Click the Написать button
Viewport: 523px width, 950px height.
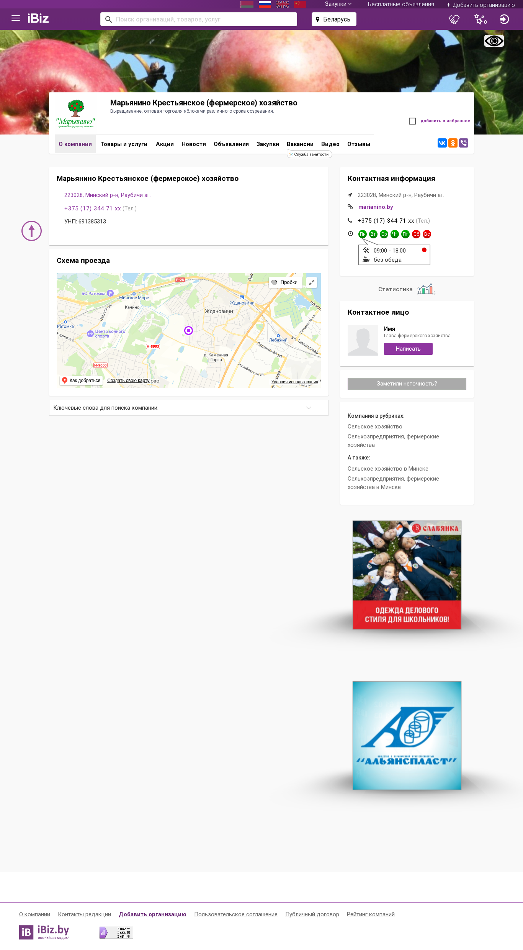pos(408,349)
